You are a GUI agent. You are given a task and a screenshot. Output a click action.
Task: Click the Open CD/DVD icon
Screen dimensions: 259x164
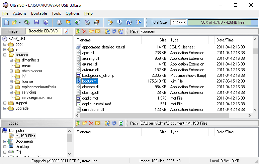click(27, 22)
